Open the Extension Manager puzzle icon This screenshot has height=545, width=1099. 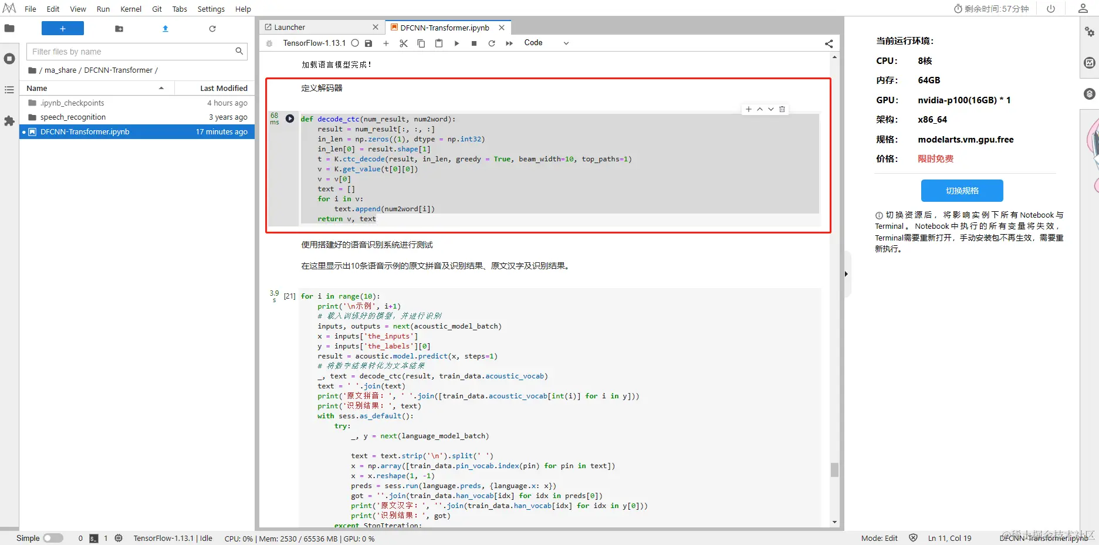pos(9,121)
